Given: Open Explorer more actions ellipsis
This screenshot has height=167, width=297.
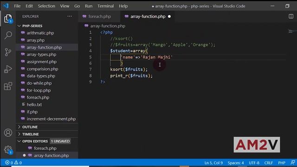Looking at the screenshot, I should (70, 17).
